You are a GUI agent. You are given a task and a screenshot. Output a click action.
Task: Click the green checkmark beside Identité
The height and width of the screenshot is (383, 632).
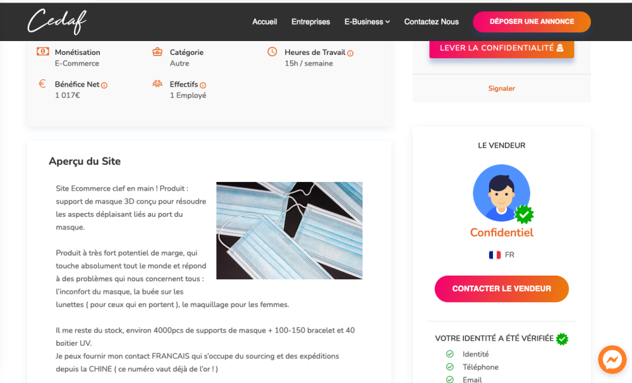[450, 354]
